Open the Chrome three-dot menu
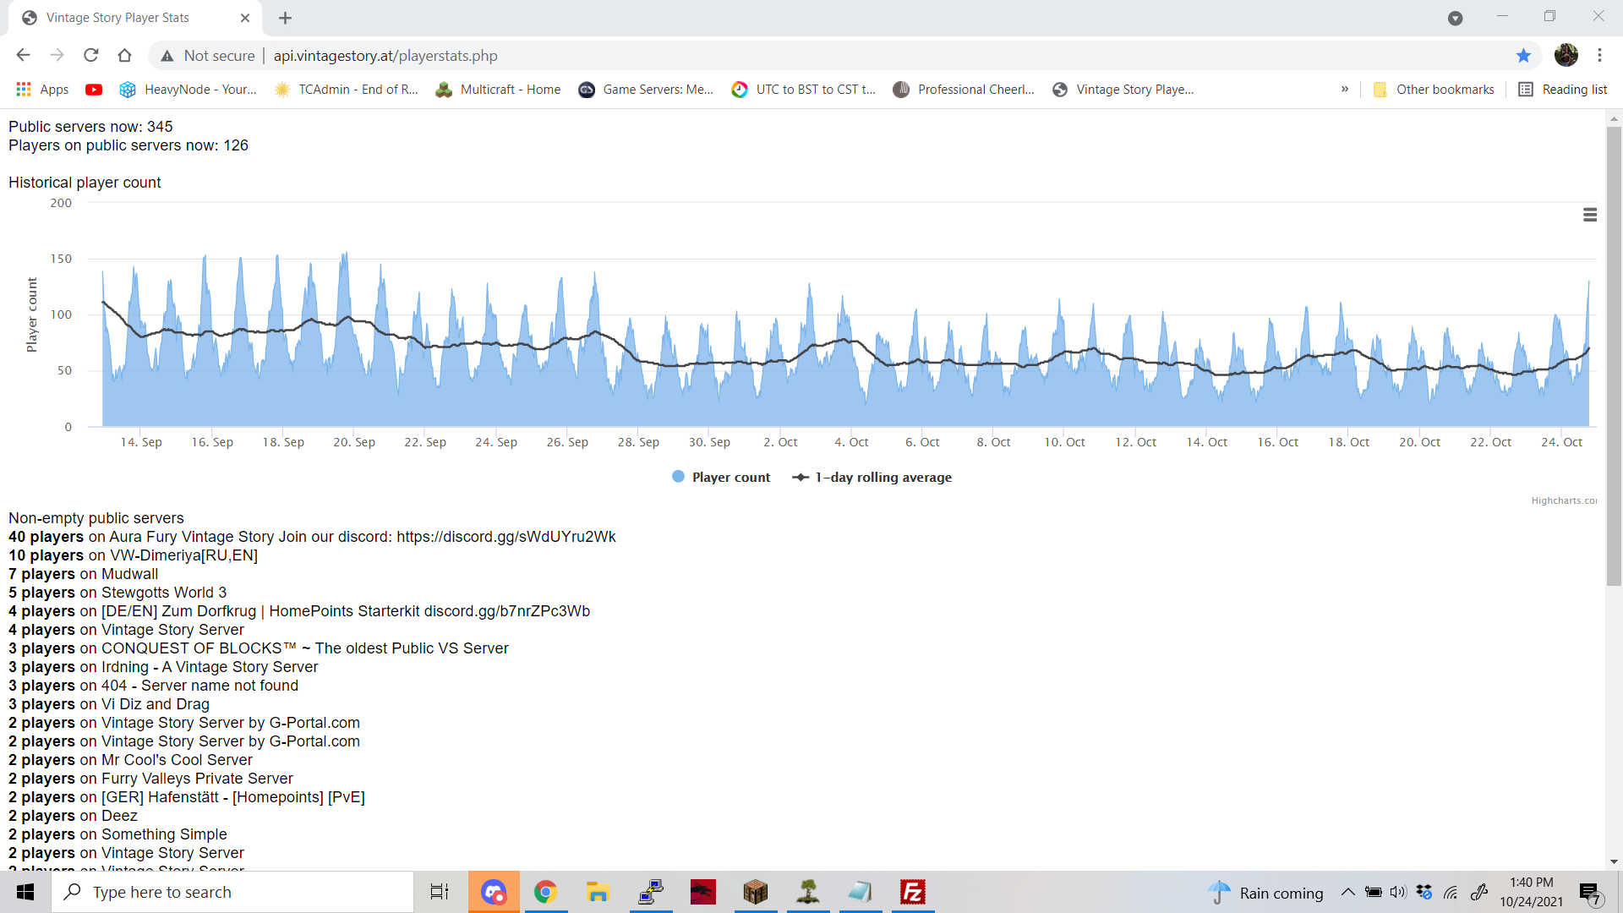The image size is (1623, 913). (1599, 56)
